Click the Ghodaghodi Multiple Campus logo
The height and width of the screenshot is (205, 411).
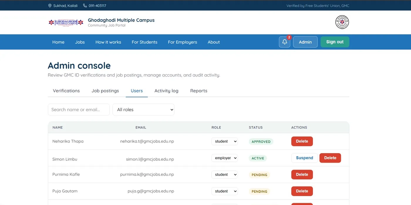pos(66,22)
